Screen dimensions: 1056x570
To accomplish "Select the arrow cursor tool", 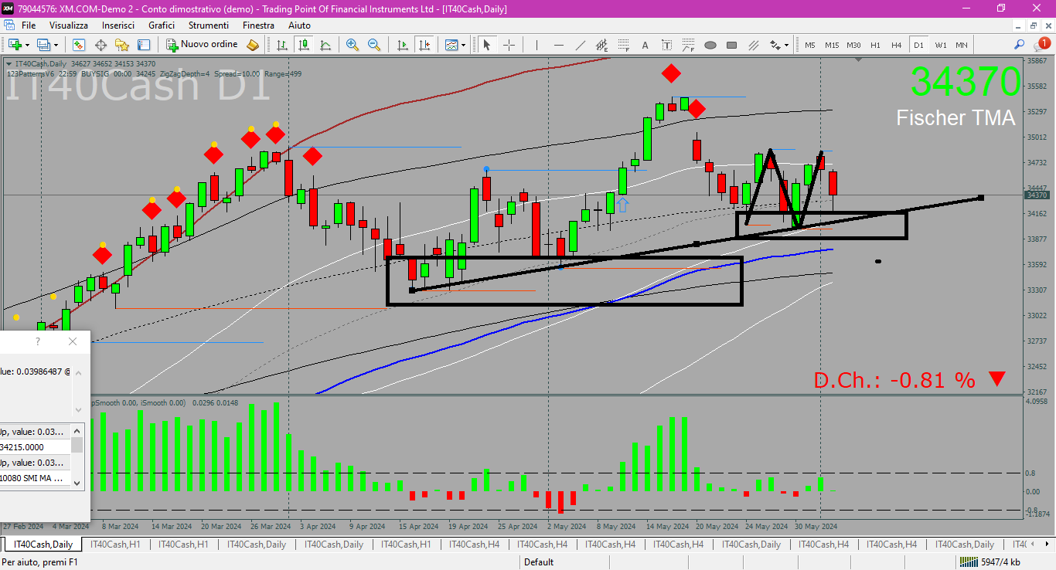I will point(487,45).
